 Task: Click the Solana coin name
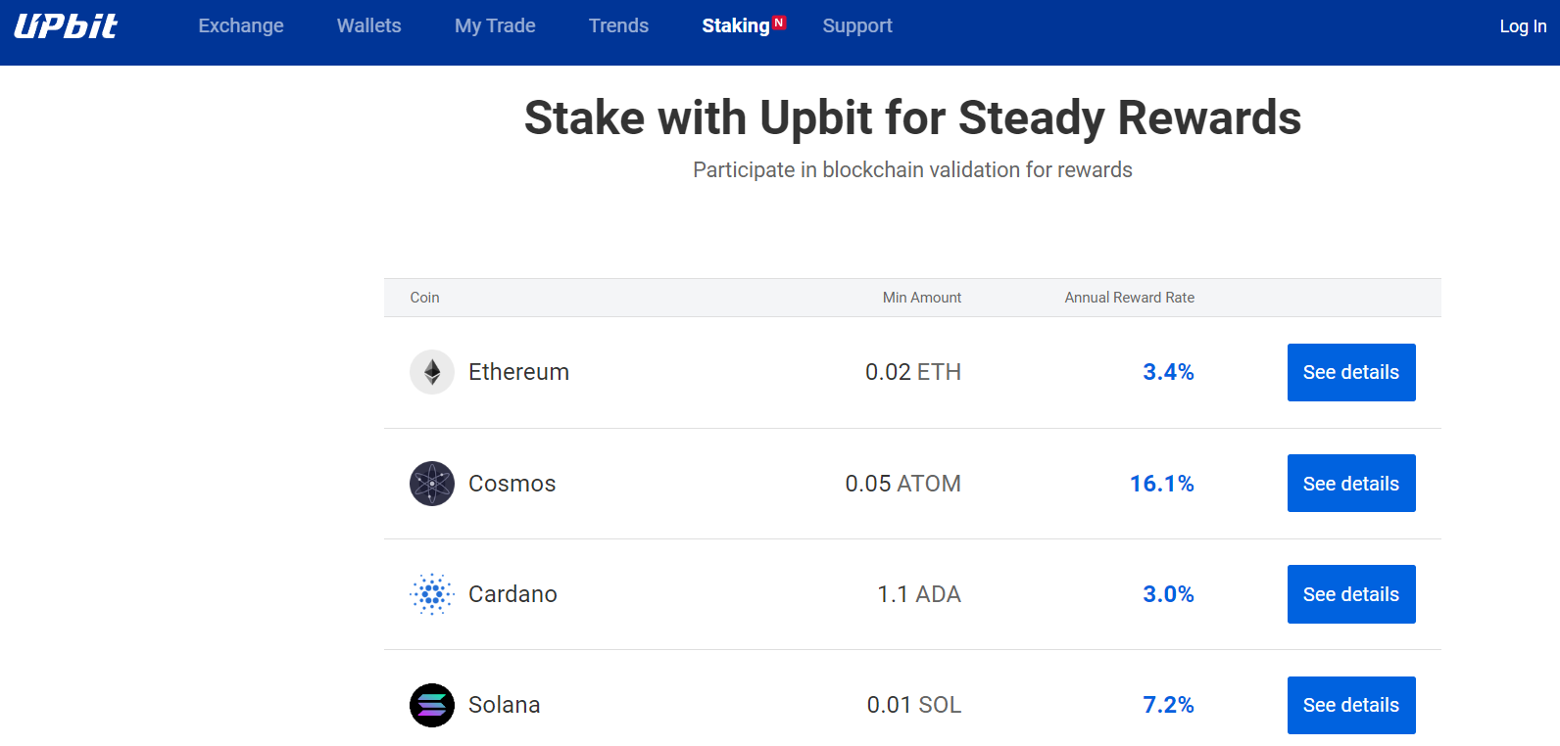[x=504, y=705]
